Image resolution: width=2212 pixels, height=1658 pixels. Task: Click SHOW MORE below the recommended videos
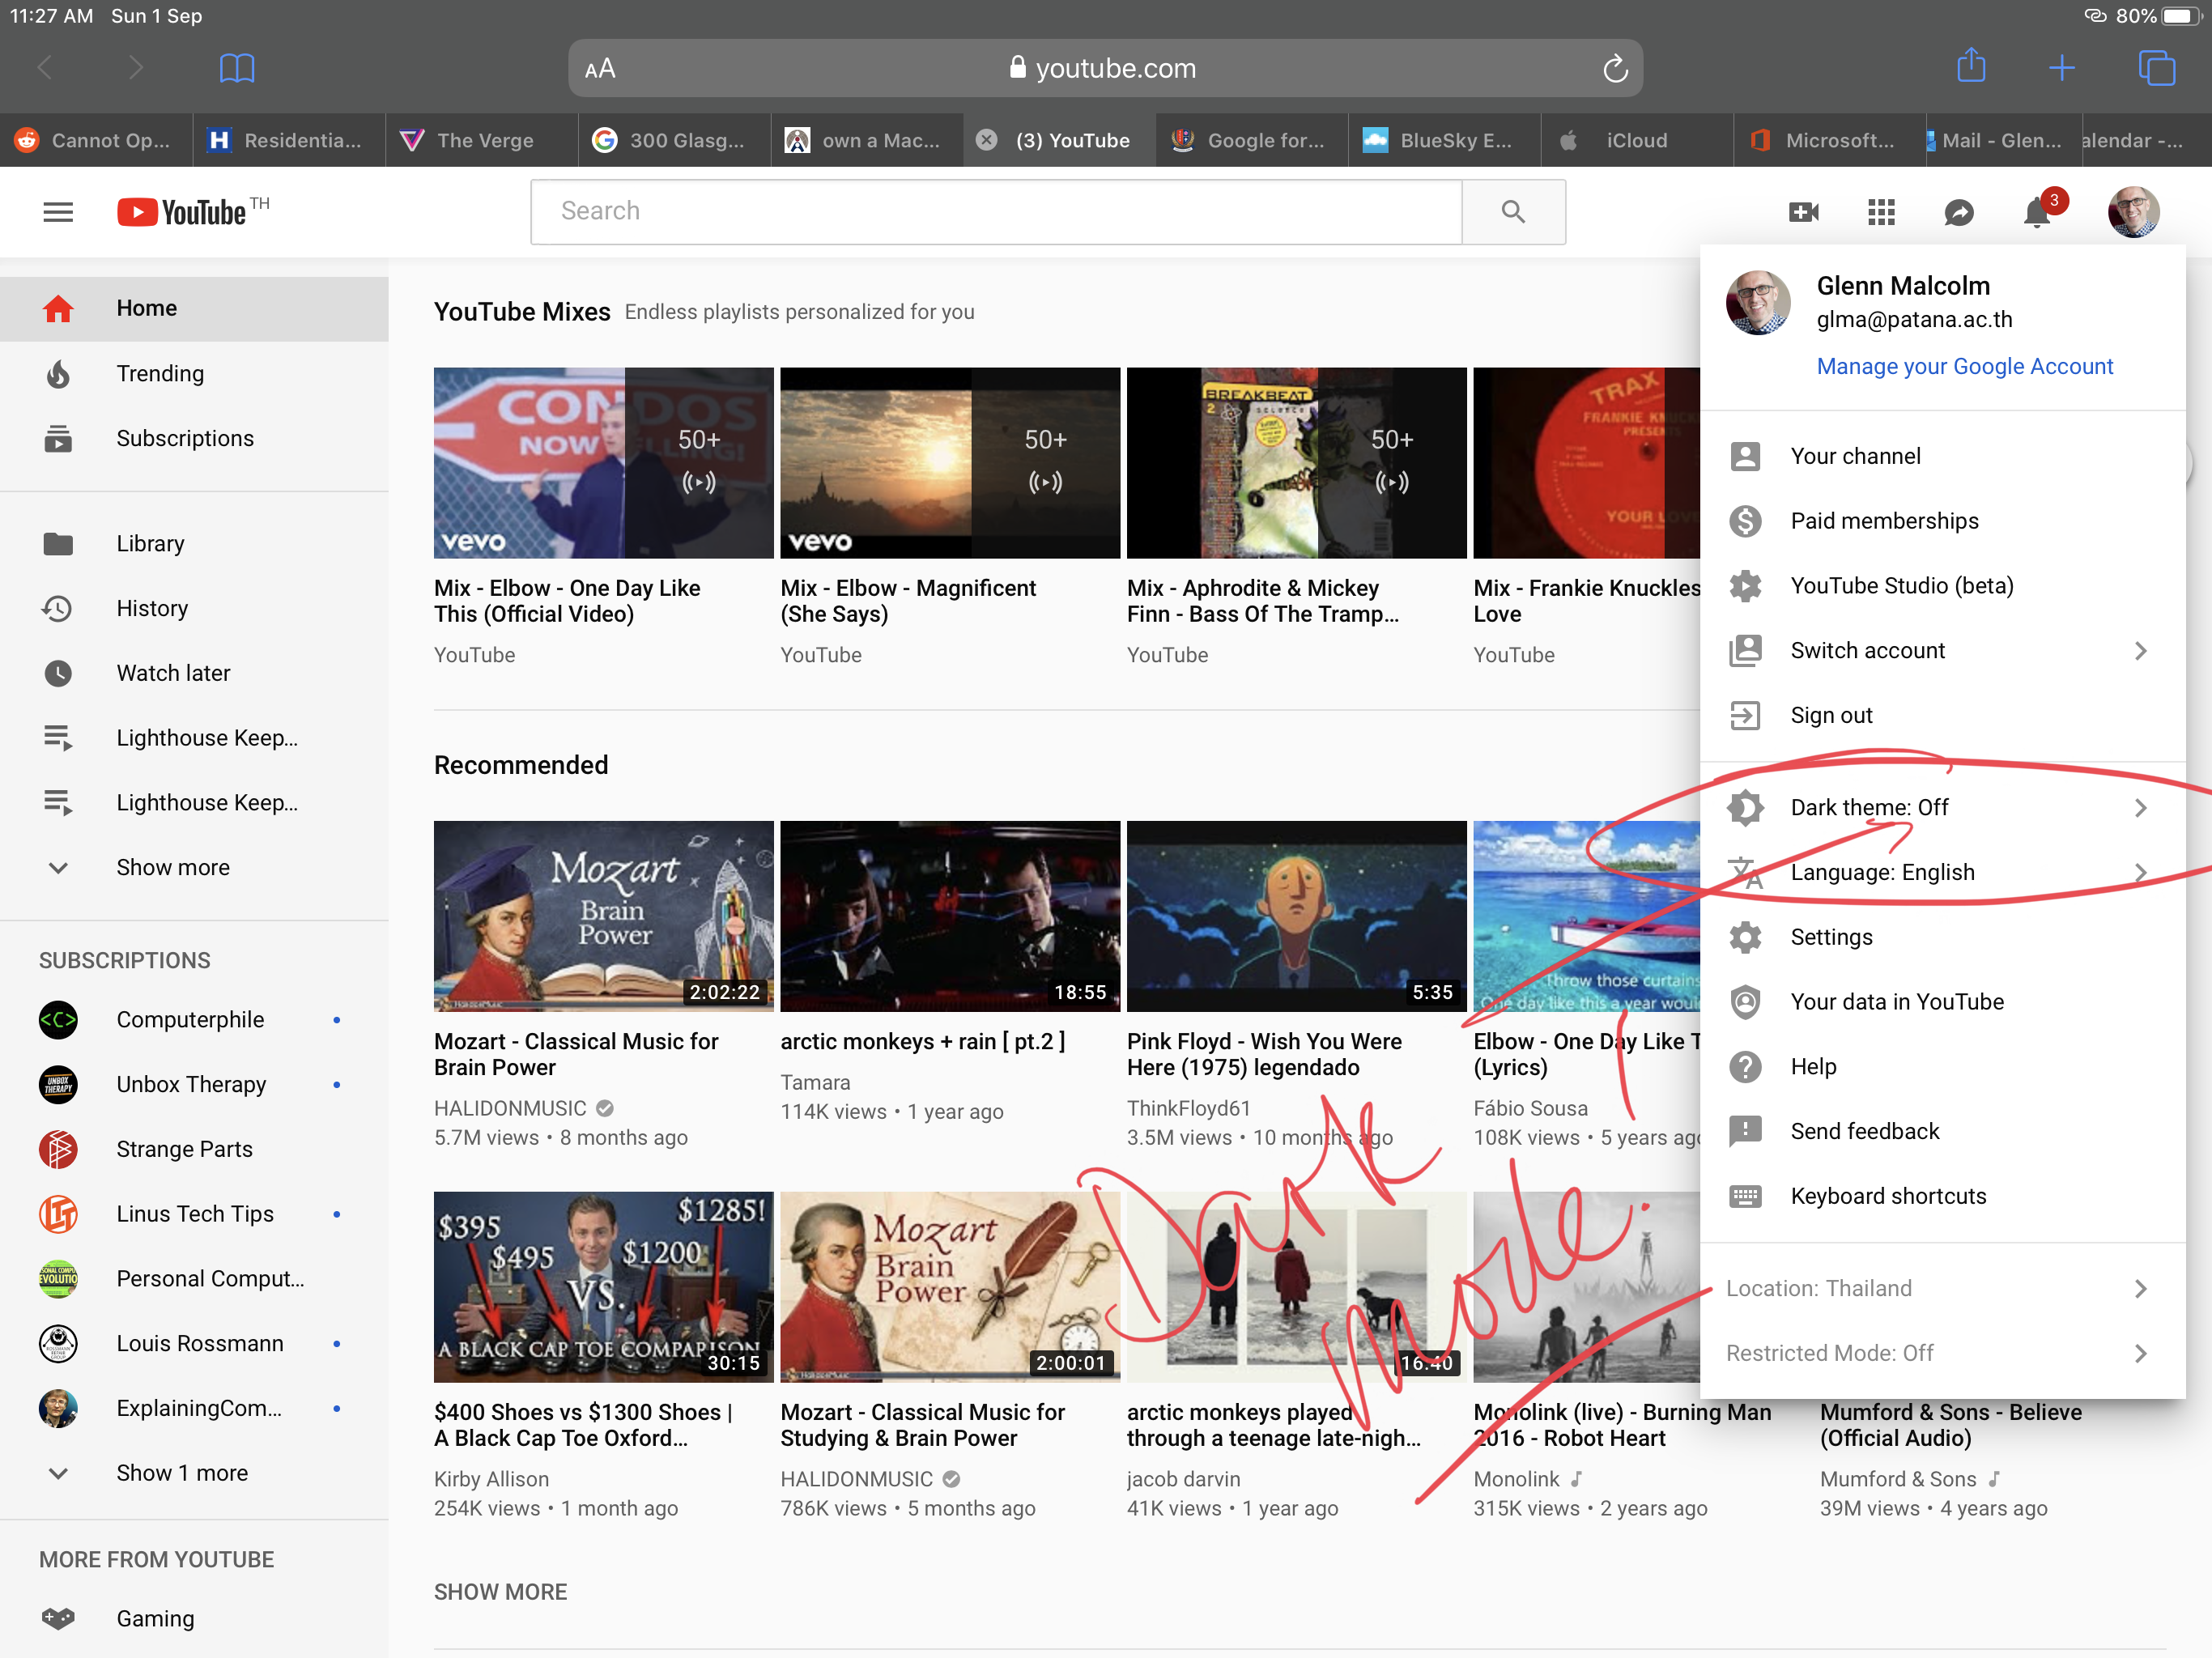pos(500,1591)
